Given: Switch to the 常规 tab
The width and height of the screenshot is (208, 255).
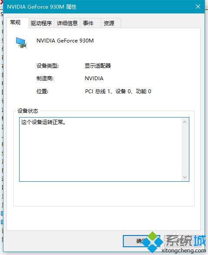Looking at the screenshot, I should [18, 23].
